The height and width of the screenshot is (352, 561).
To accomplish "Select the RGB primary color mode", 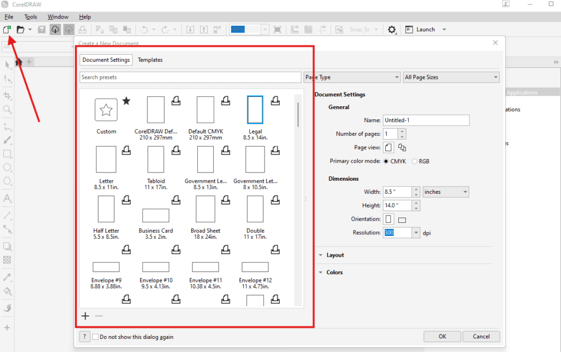I will coord(415,161).
